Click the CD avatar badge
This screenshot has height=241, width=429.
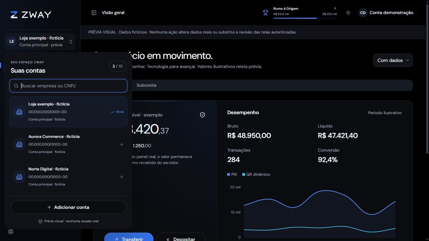(x=363, y=13)
